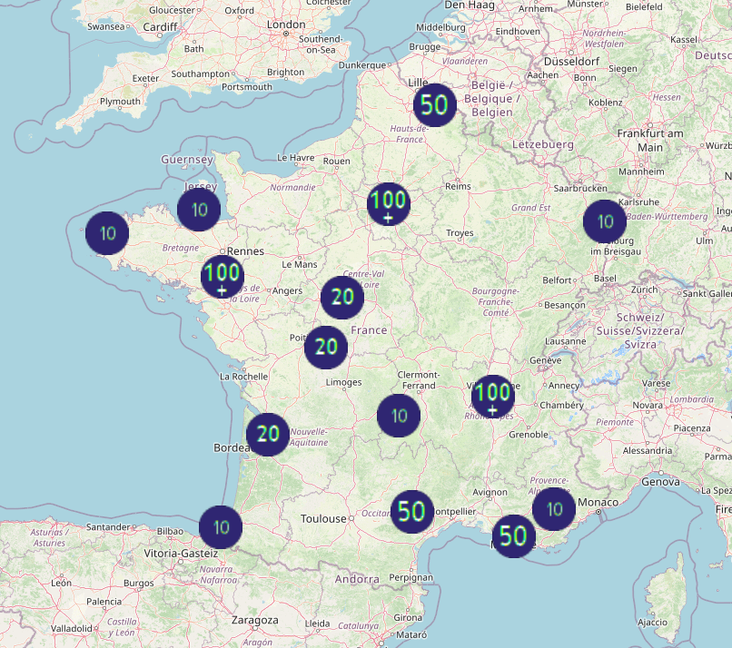Click the Ajaccio city label

click(652, 623)
